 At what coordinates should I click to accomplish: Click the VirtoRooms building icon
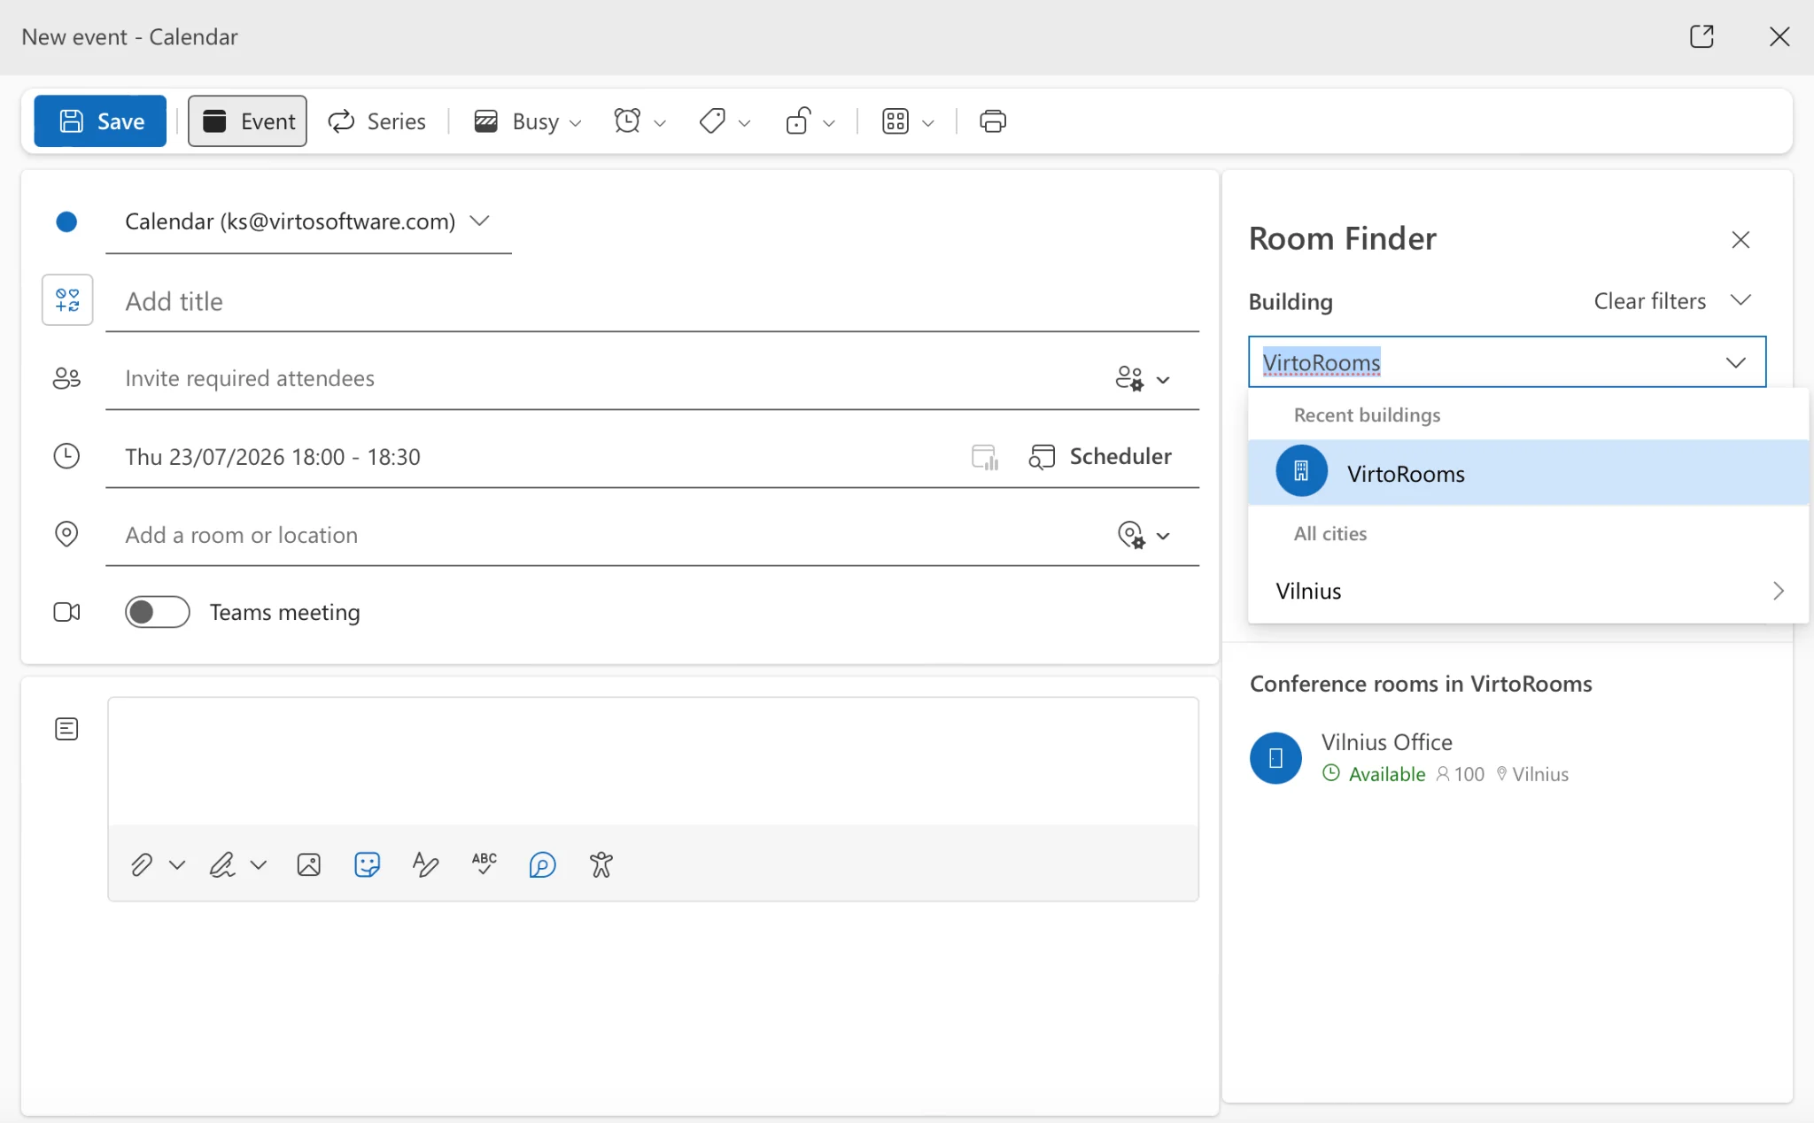(x=1301, y=471)
